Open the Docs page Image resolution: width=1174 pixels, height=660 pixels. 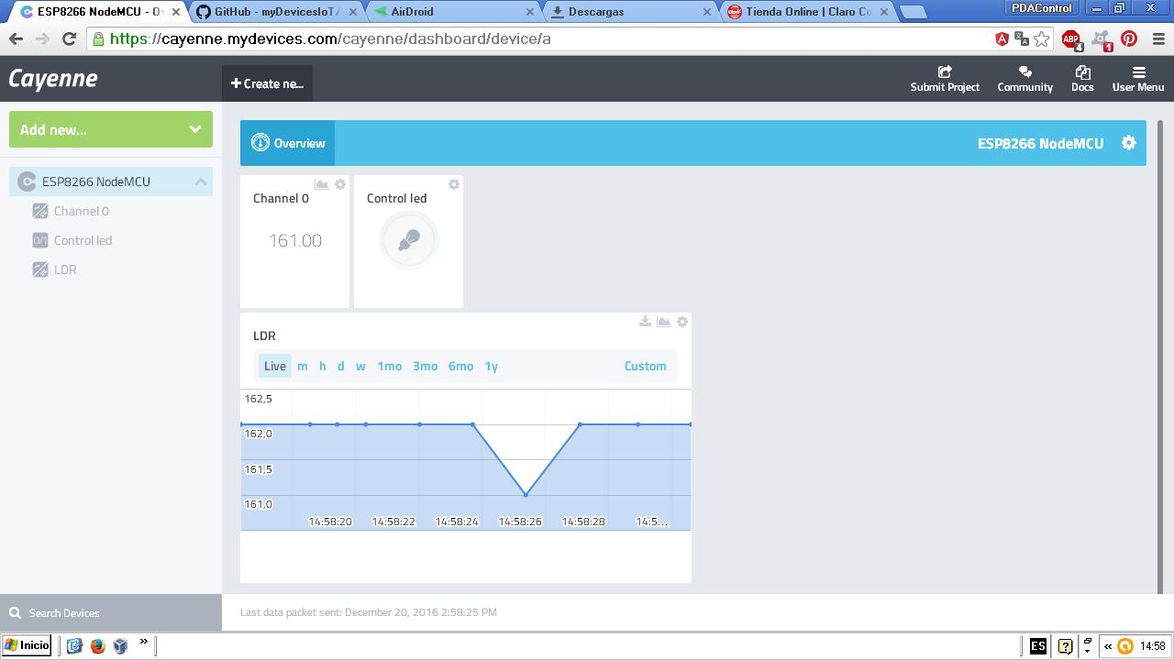[x=1082, y=79]
